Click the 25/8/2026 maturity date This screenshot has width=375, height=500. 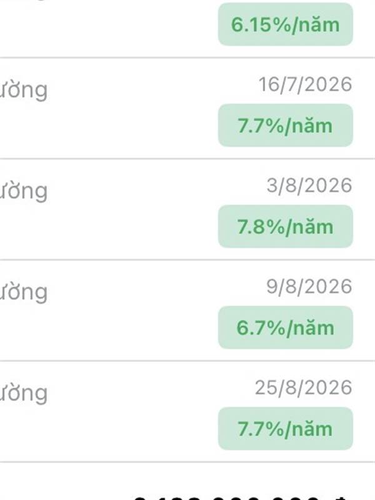tap(303, 388)
